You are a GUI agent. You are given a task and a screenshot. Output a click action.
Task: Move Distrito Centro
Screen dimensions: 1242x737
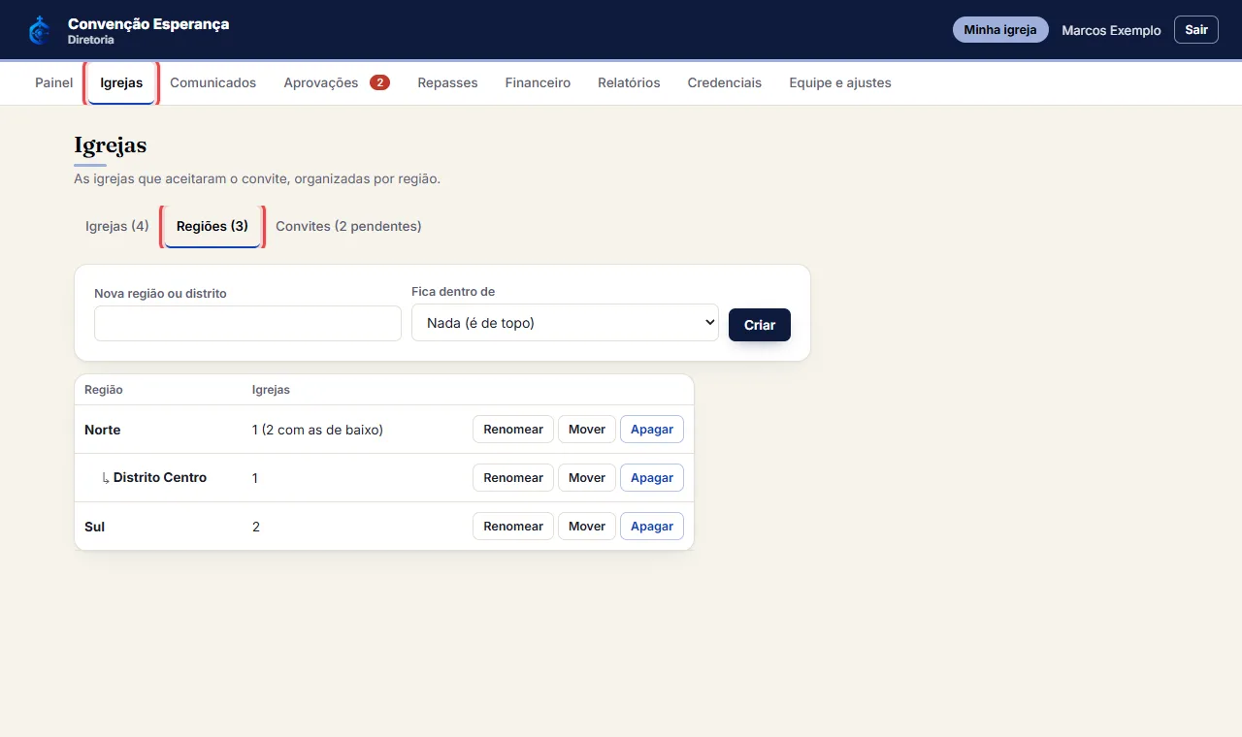pyautogui.click(x=587, y=477)
